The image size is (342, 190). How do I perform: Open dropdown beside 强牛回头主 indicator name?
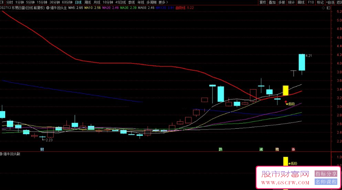pyautogui.click(x=48, y=8)
